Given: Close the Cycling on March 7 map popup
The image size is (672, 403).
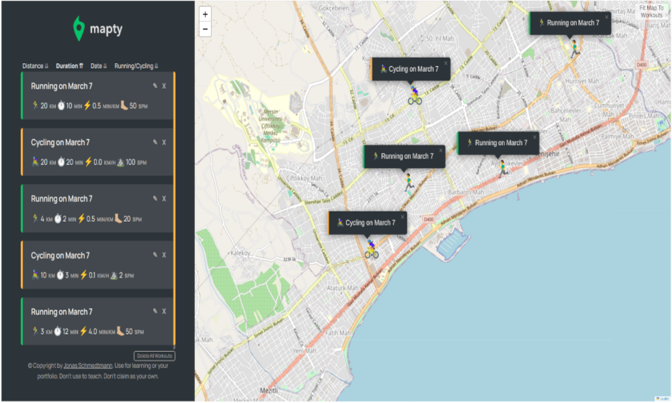Looking at the screenshot, I should (x=445, y=62).
